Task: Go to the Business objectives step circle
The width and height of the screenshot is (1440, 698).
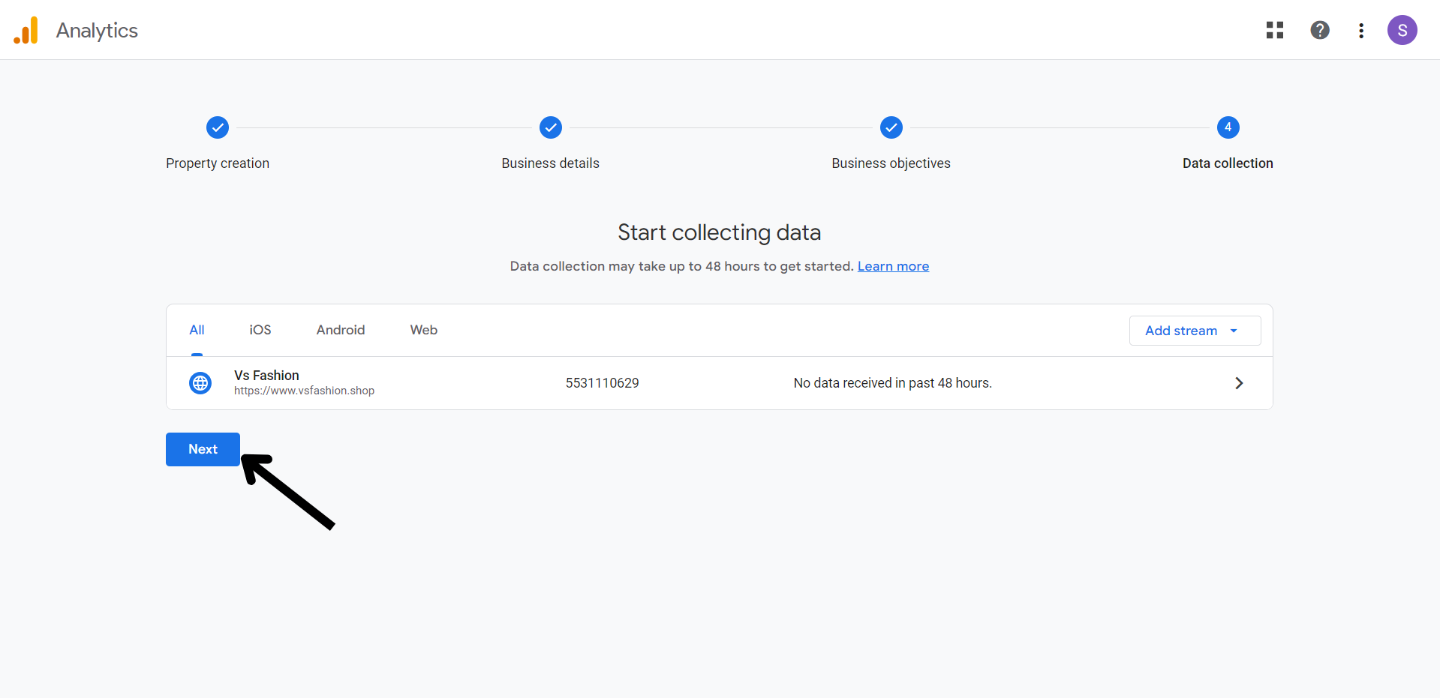Action: 891,127
